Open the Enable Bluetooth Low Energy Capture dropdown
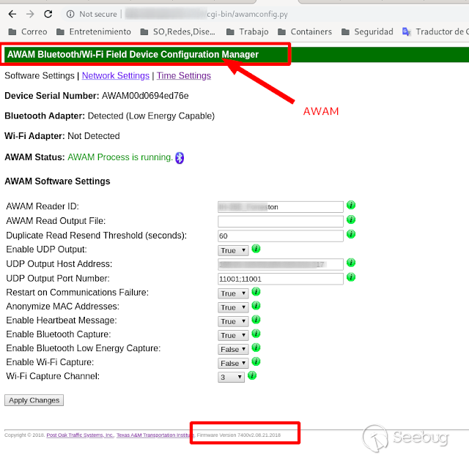Image resolution: width=469 pixels, height=458 pixels. [233, 349]
